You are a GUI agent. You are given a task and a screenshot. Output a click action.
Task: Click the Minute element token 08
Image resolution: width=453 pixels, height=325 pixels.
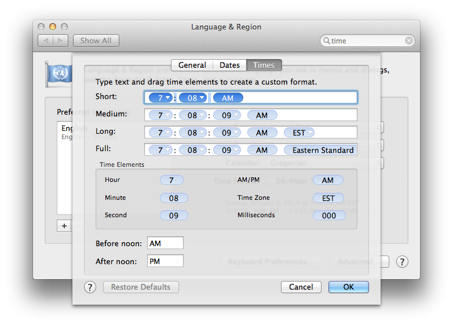pos(174,198)
